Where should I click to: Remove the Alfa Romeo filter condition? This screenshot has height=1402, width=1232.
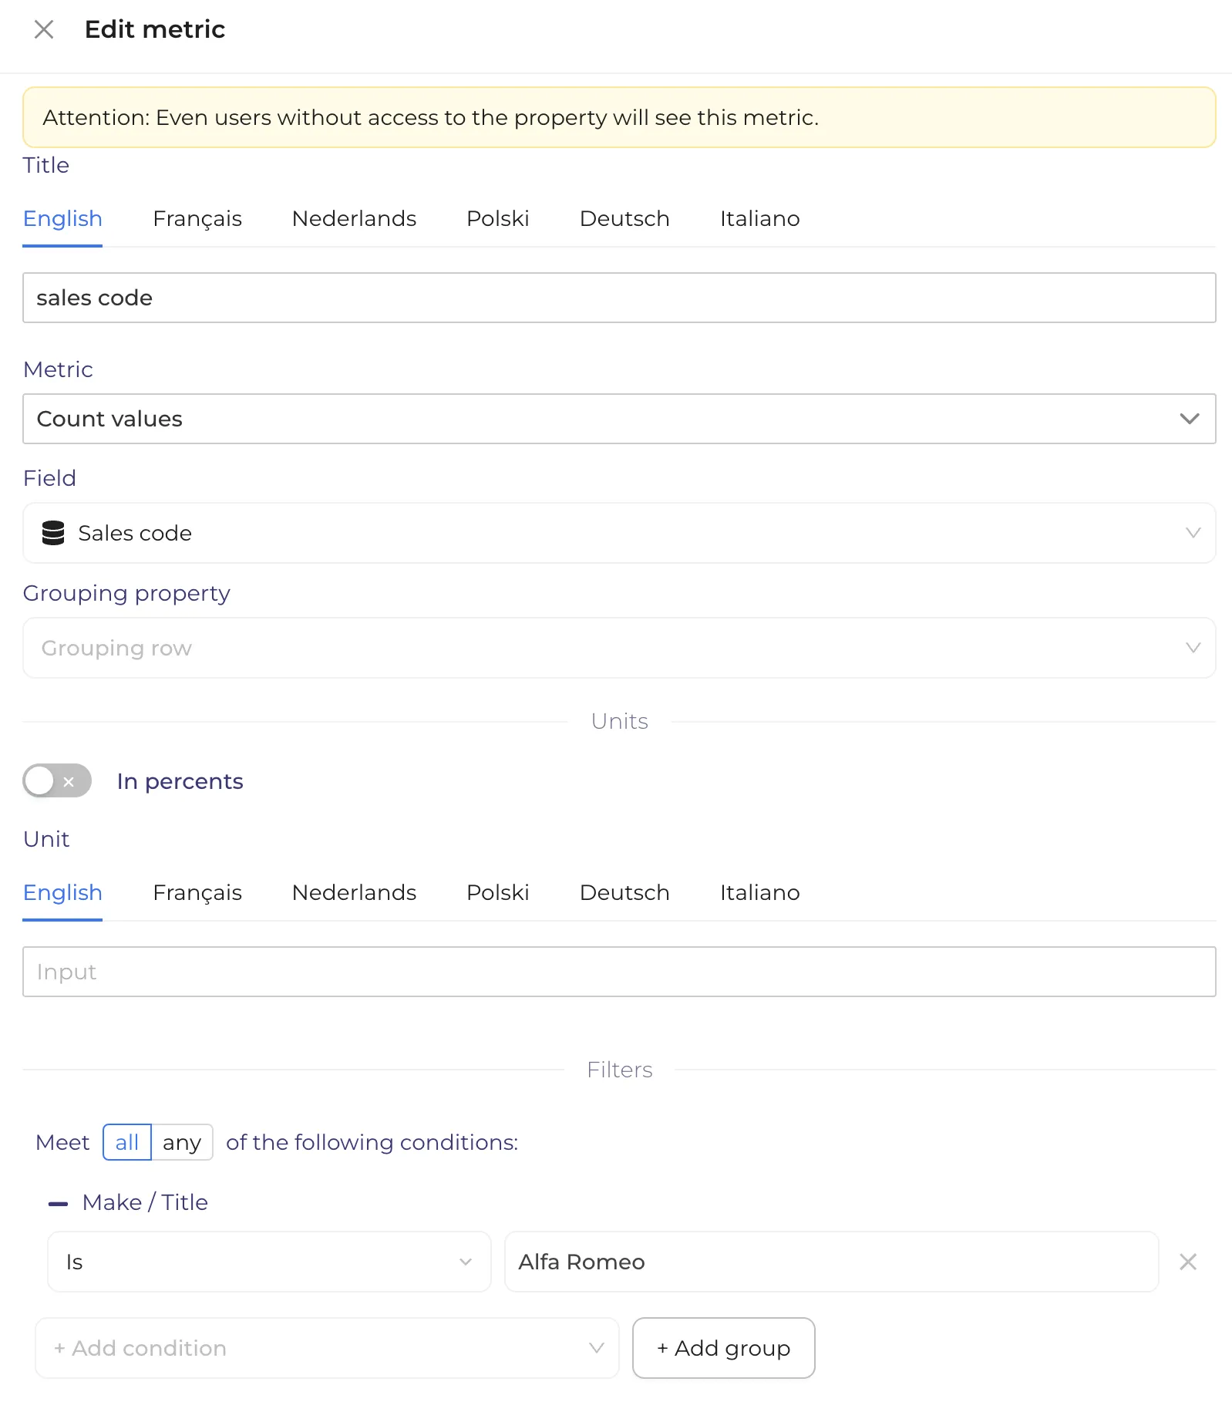[1188, 1262]
